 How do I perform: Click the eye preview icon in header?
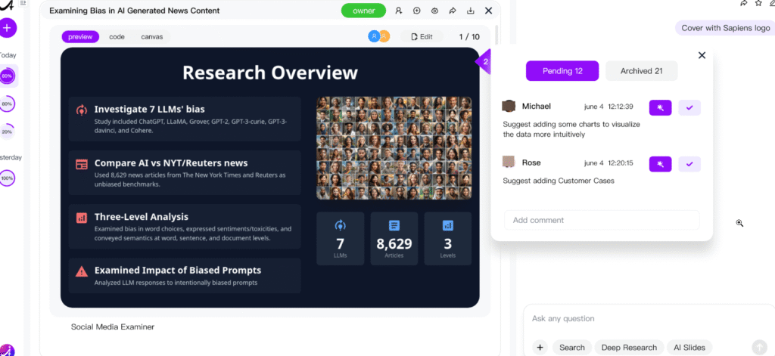coord(434,11)
